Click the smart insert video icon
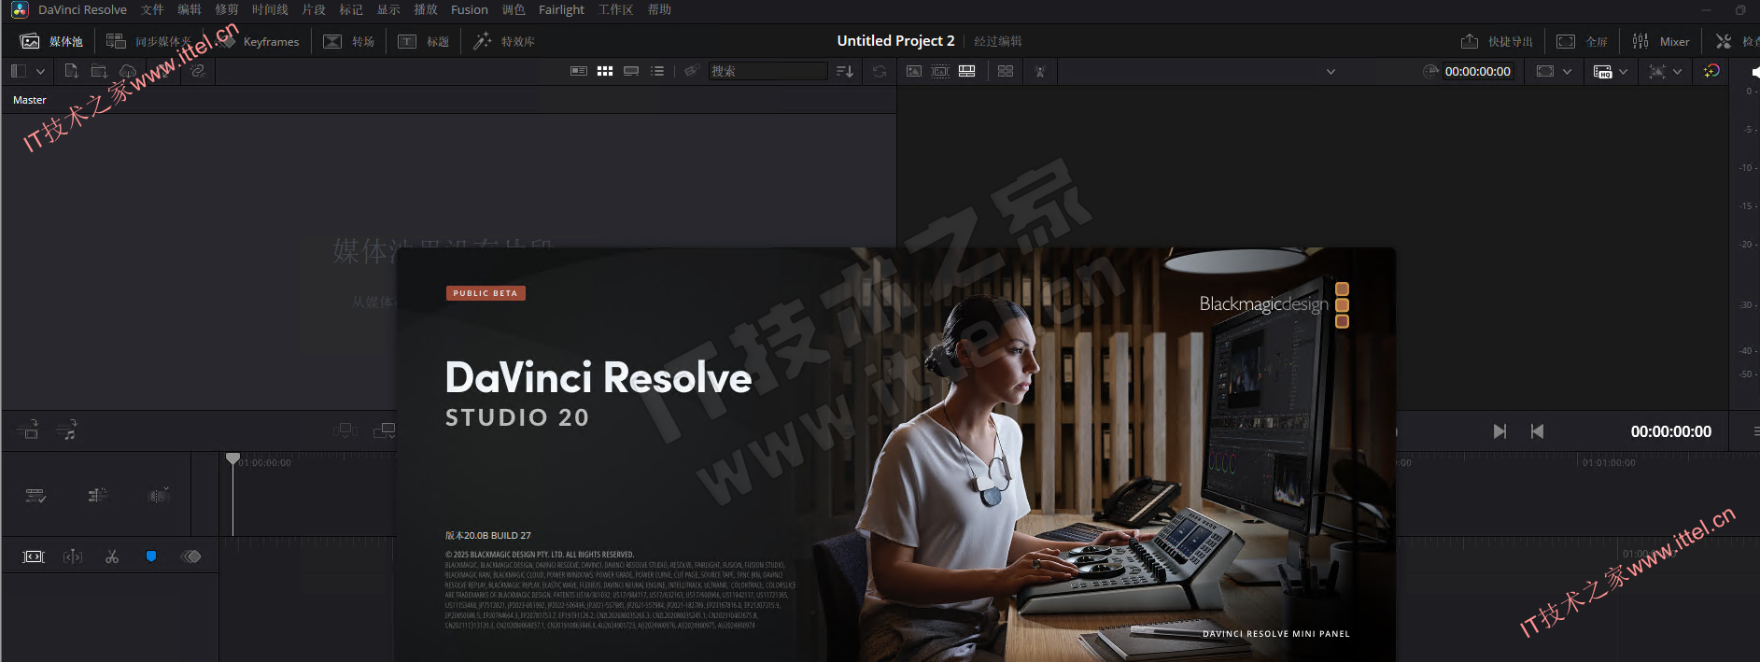The width and height of the screenshot is (1760, 662). (x=28, y=430)
